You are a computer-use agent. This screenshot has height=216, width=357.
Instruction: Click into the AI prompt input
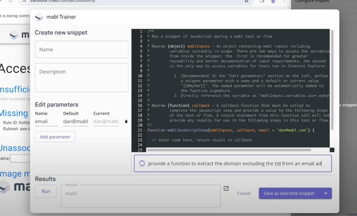(x=233, y=163)
